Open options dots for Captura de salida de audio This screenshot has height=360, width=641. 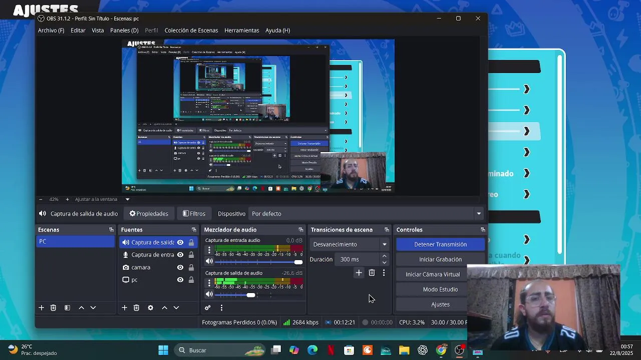pyautogui.click(x=209, y=283)
